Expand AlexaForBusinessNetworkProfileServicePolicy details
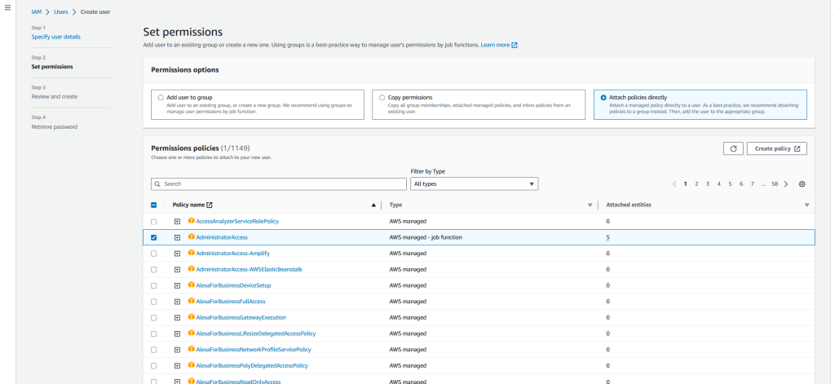 [x=177, y=350]
